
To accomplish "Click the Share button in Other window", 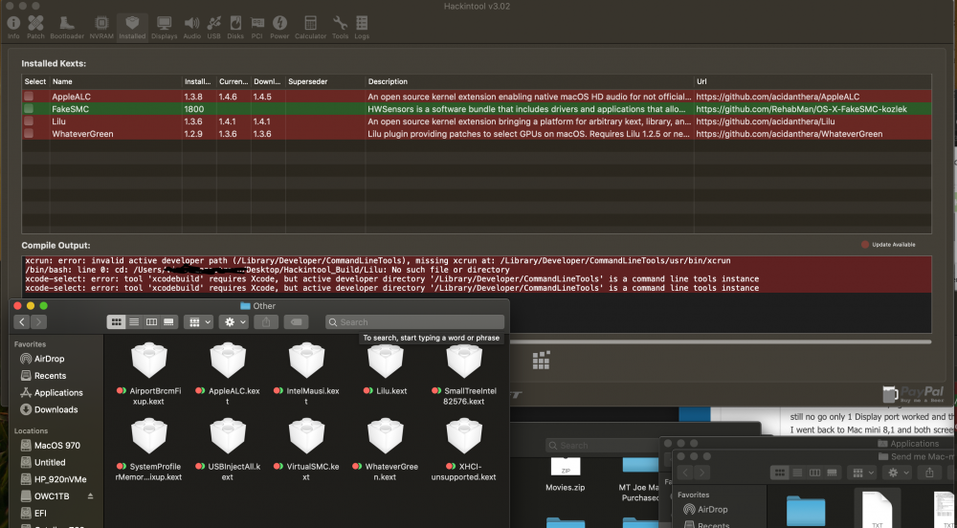I will 266,322.
